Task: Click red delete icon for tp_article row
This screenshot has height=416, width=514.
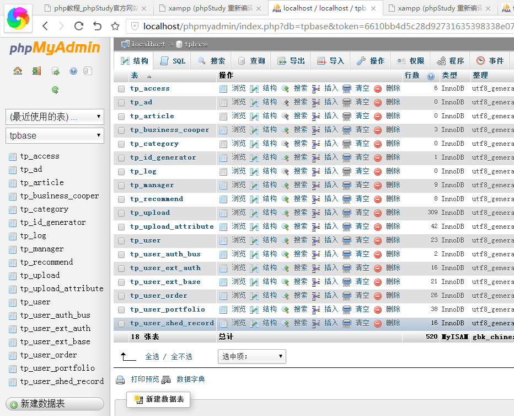Action: [378, 116]
